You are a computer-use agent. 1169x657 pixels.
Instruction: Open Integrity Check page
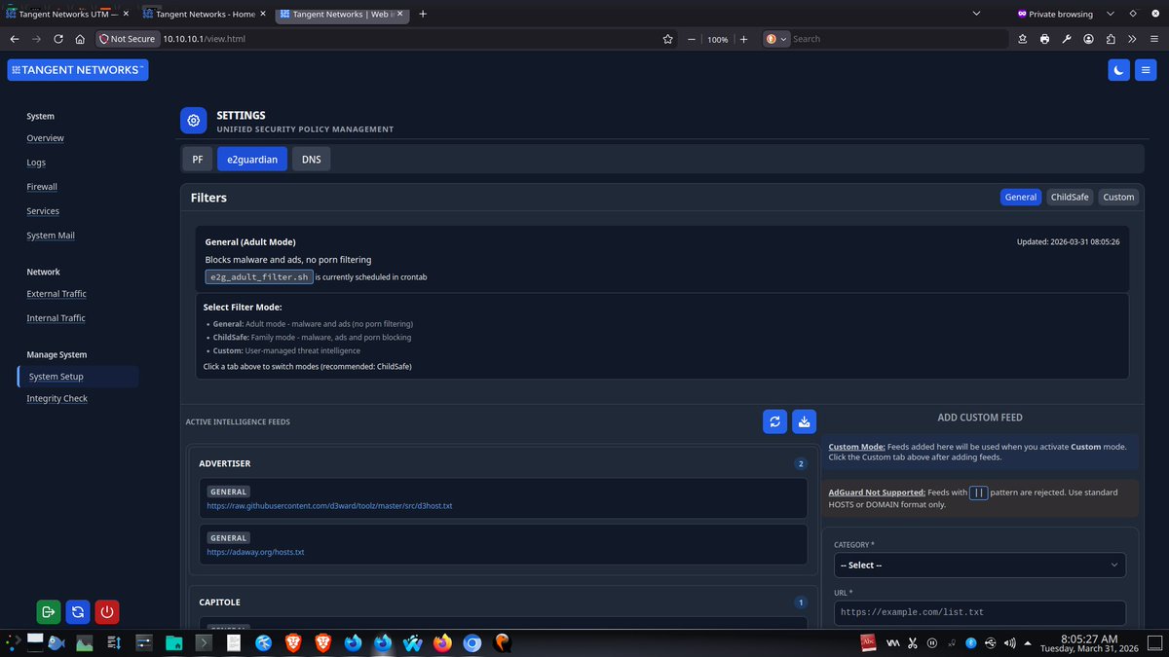coord(57,399)
